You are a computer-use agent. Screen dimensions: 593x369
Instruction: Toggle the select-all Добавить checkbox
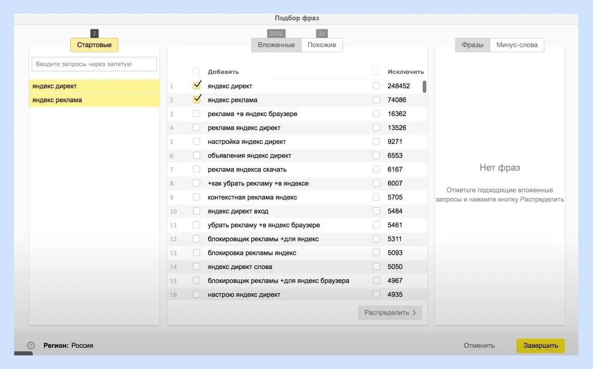[196, 72]
